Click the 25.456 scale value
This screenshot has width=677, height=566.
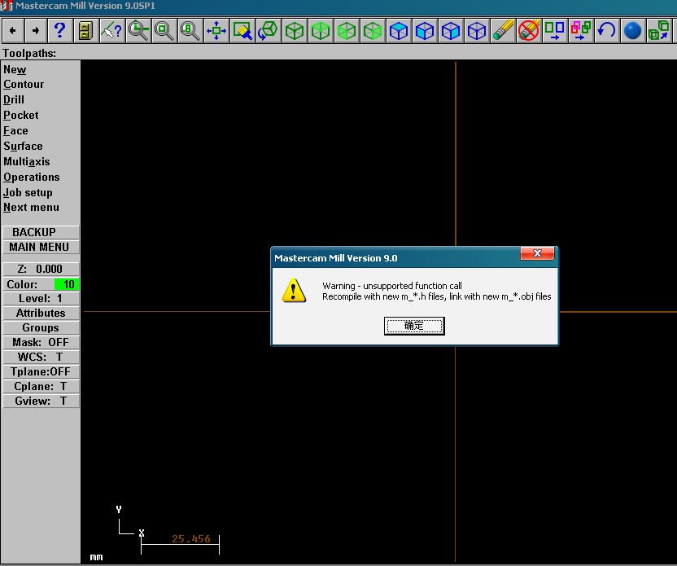click(x=191, y=539)
